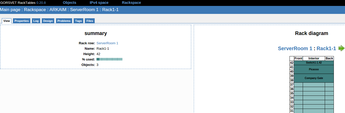The width and height of the screenshot is (345, 113).
Task: Open the Log tab
Action: point(36,21)
